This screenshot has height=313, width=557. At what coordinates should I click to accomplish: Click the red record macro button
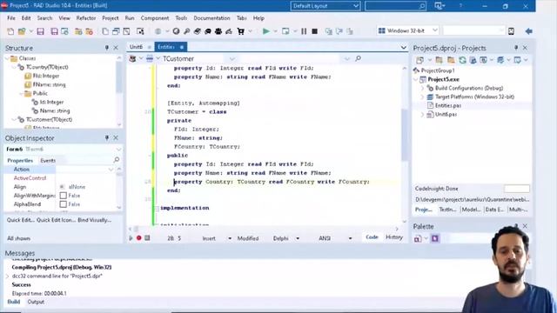click(139, 238)
